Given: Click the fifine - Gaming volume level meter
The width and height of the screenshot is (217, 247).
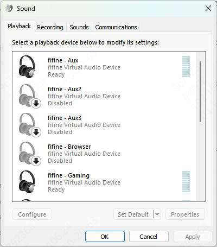Looking at the screenshot, I should tap(186, 182).
